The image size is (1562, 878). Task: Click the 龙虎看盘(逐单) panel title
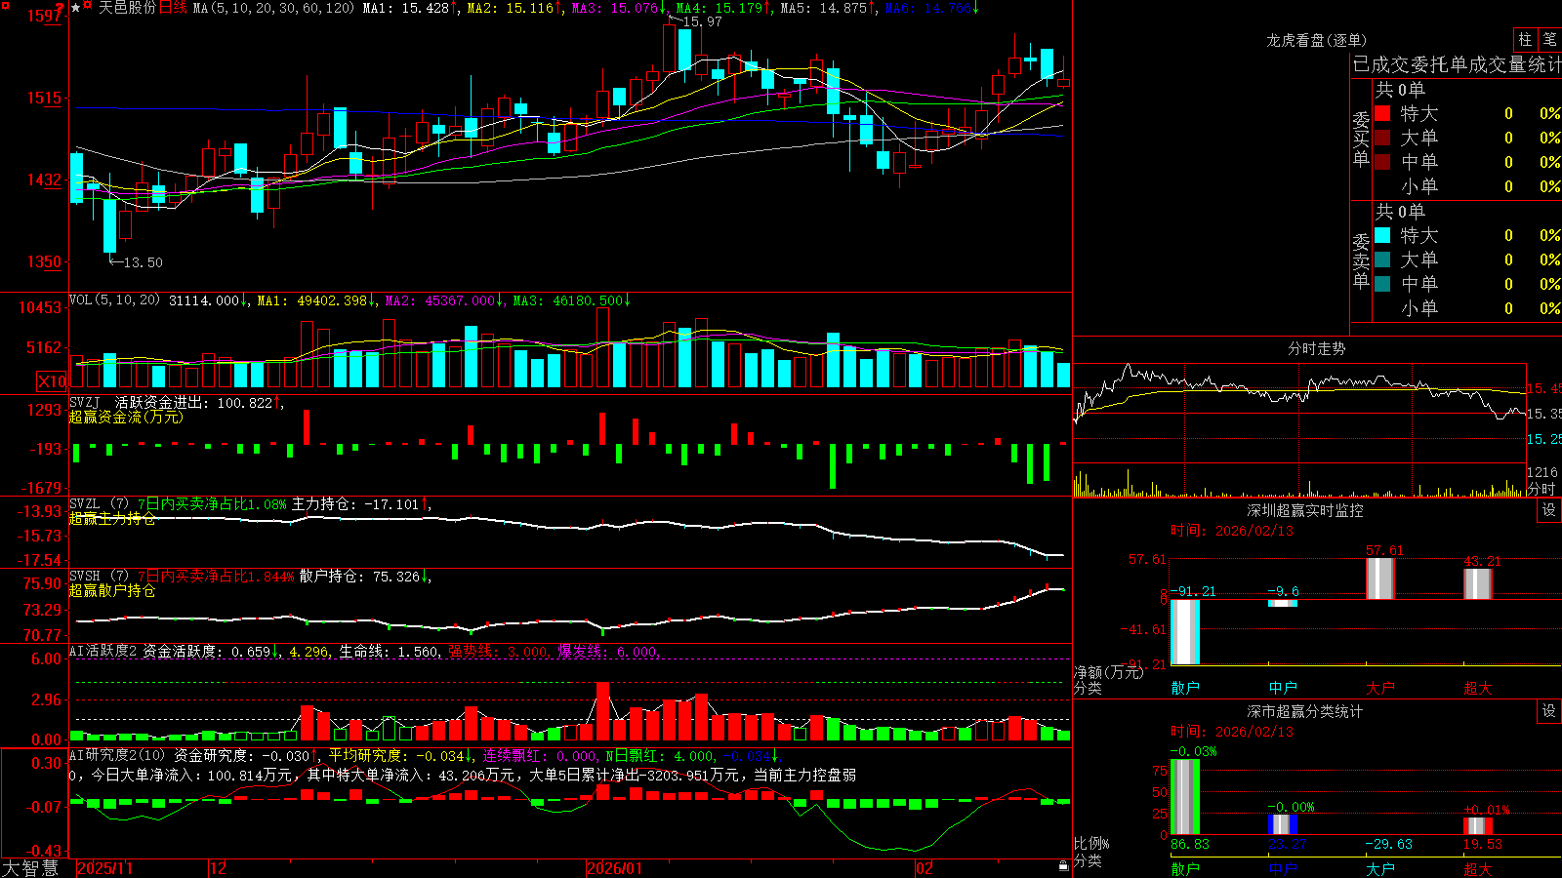(1316, 40)
